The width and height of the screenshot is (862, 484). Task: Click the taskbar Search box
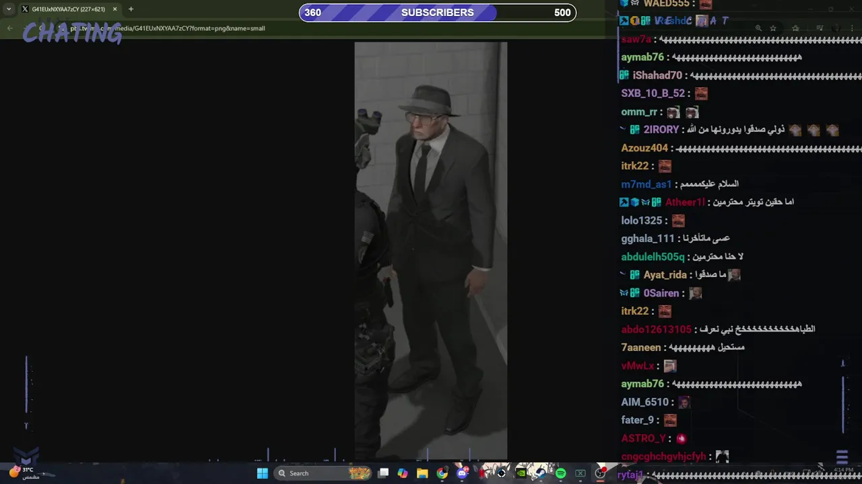323,473
